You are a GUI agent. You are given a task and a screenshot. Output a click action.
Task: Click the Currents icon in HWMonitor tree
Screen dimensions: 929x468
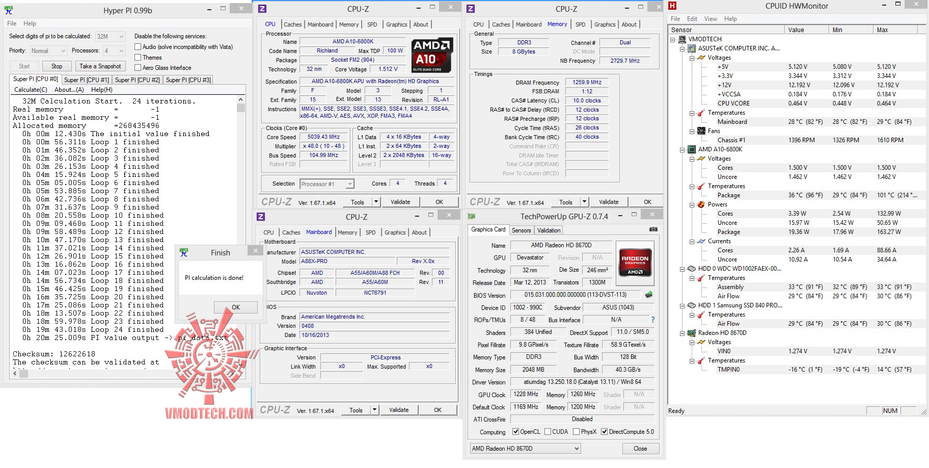[x=701, y=241]
